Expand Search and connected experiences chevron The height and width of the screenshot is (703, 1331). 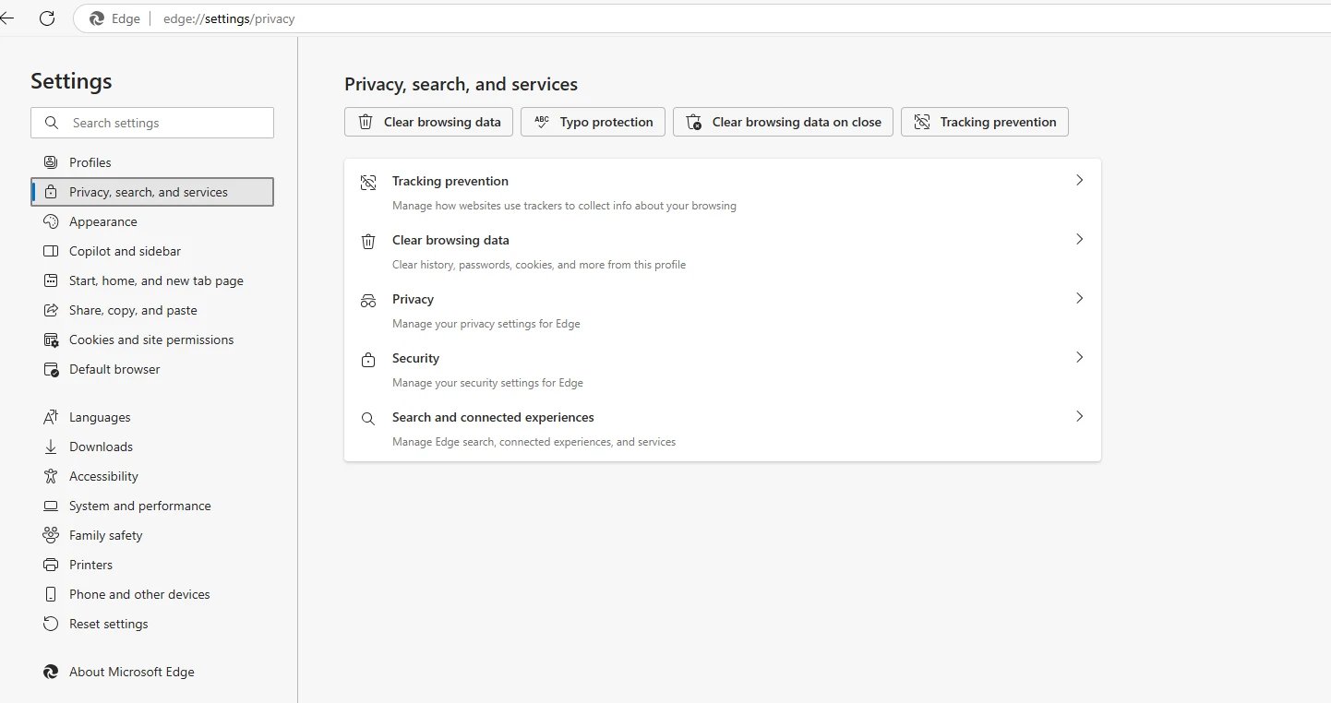coord(1079,417)
